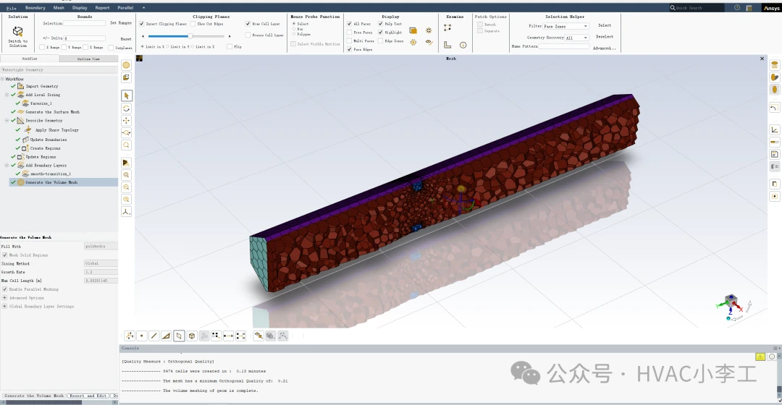This screenshot has height=405, width=782.
Task: Toggle the All Faces checkbox
Action: pos(349,23)
